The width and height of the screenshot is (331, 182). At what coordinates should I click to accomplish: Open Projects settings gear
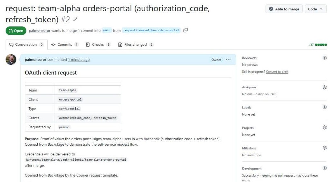tap(325, 127)
